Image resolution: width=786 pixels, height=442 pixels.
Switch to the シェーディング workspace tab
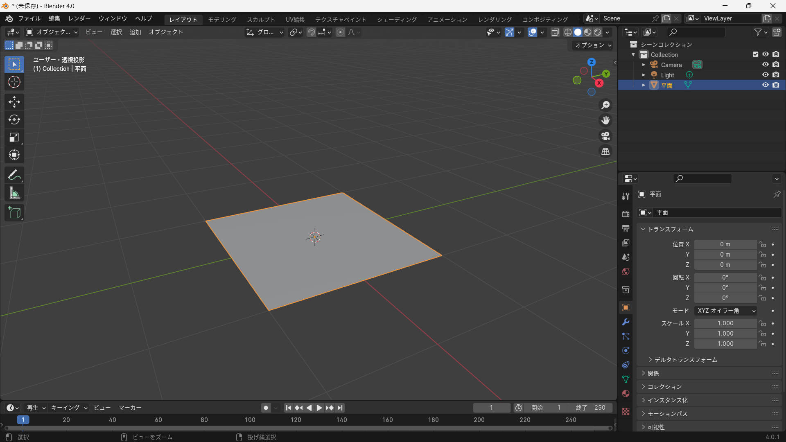point(397,19)
